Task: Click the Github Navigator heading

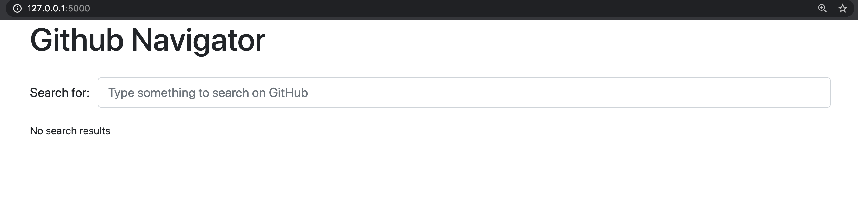Action: 148,40
